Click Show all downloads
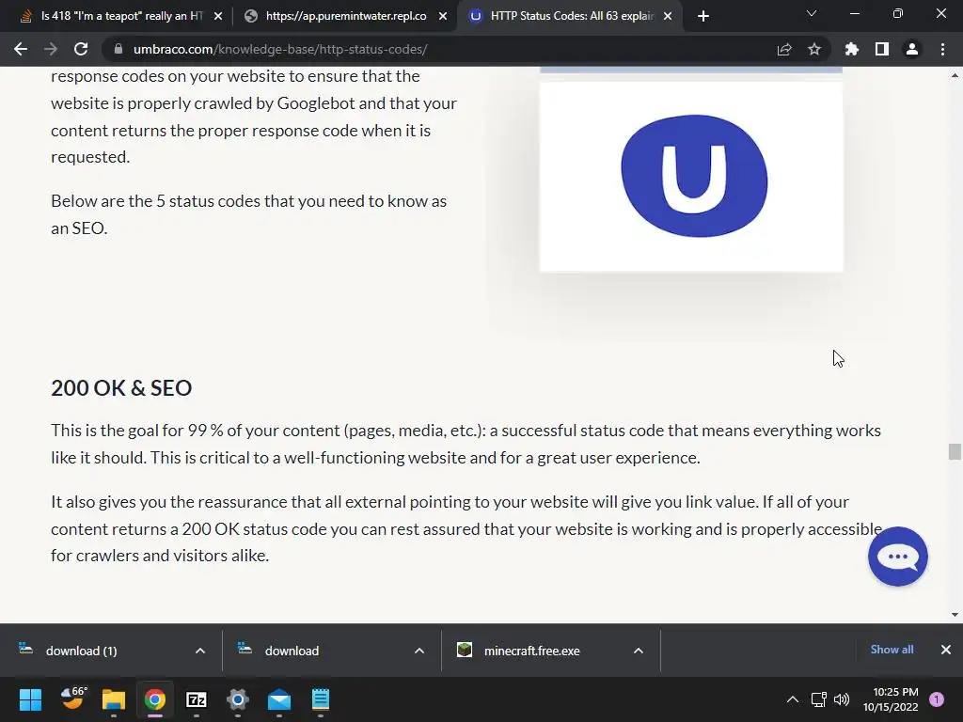 892,650
